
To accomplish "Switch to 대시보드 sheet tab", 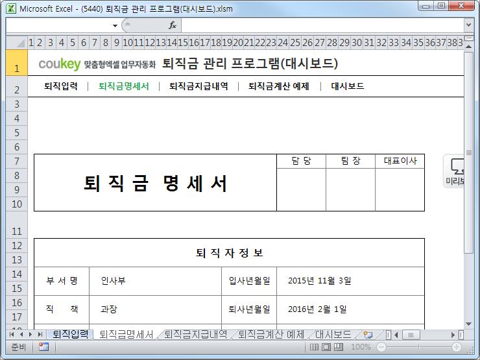I will click(x=333, y=334).
